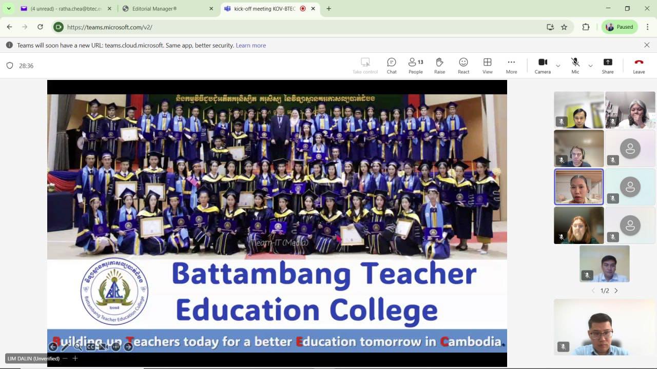Leave the meeting
Image resolution: width=657 pixels, height=369 pixels.
[639, 65]
